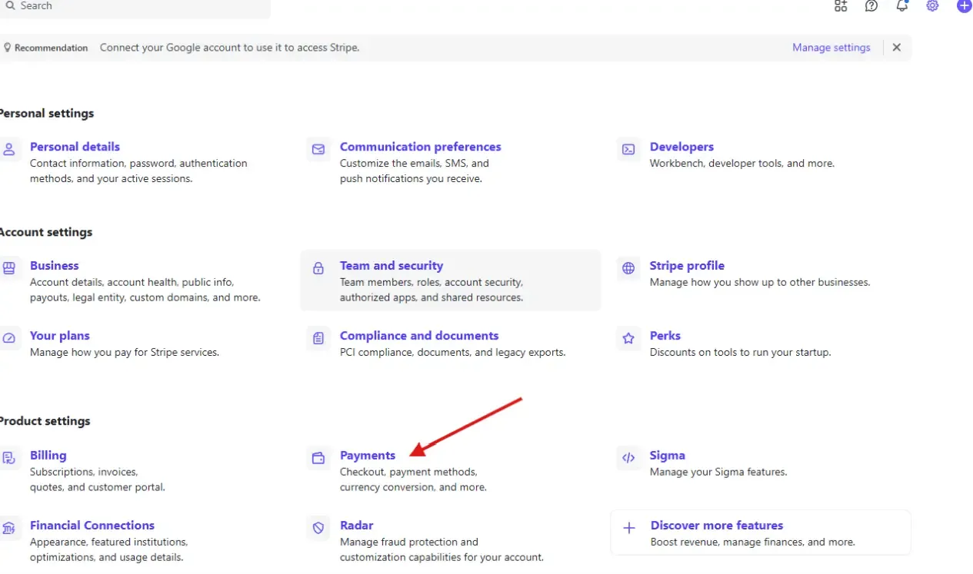Open the Business settings link
Screen dimensions: 973x574
tap(54, 265)
